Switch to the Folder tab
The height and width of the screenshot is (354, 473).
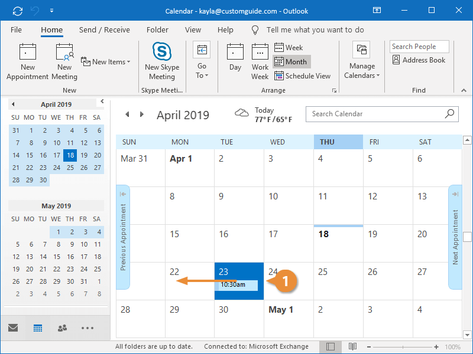pyautogui.click(x=157, y=30)
